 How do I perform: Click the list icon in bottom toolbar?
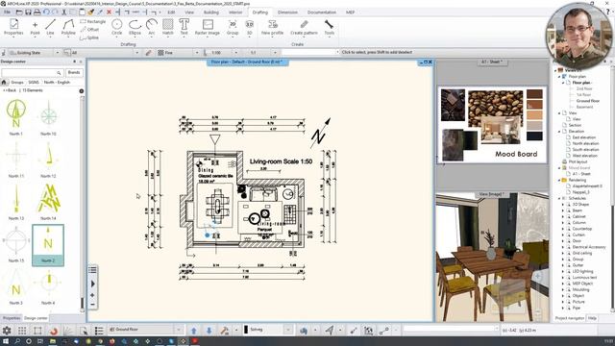[x=99, y=331]
